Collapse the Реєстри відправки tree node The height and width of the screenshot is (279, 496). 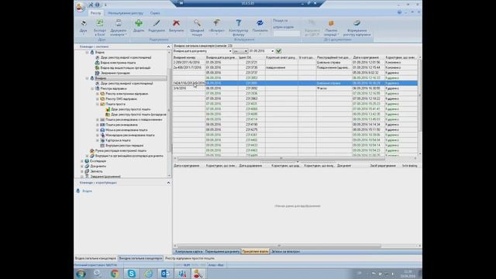(92, 88)
